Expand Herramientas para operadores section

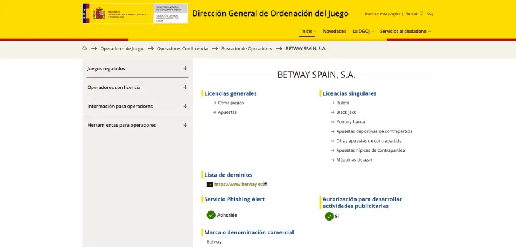[137, 125]
